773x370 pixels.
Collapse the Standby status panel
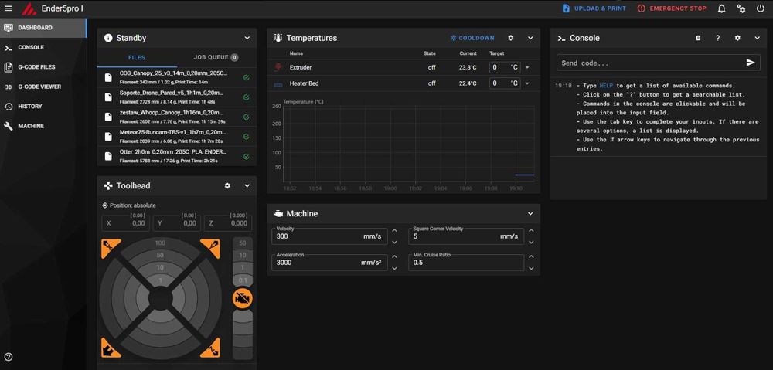[x=247, y=38]
